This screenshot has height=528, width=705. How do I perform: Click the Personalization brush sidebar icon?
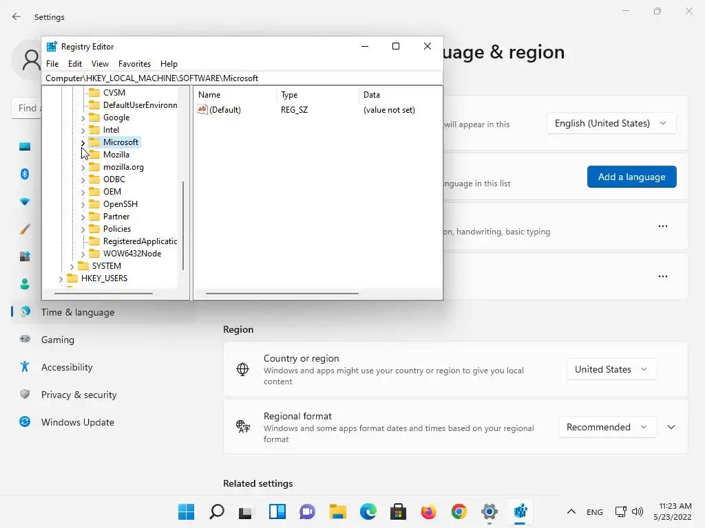click(x=25, y=229)
